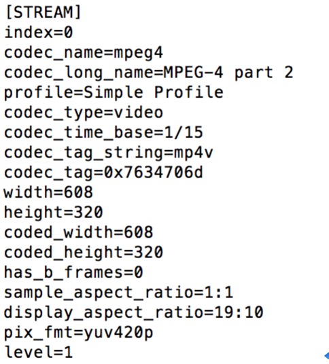Click the codec_tag_string=mp4v line
329x364 pixels.
tap(109, 153)
